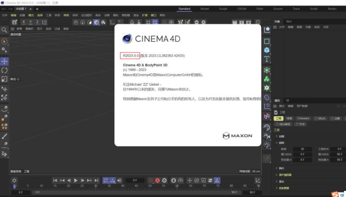This screenshot has width=346, height=197.
Task: Select the Live Selection tool
Action: click(x=4, y=41)
